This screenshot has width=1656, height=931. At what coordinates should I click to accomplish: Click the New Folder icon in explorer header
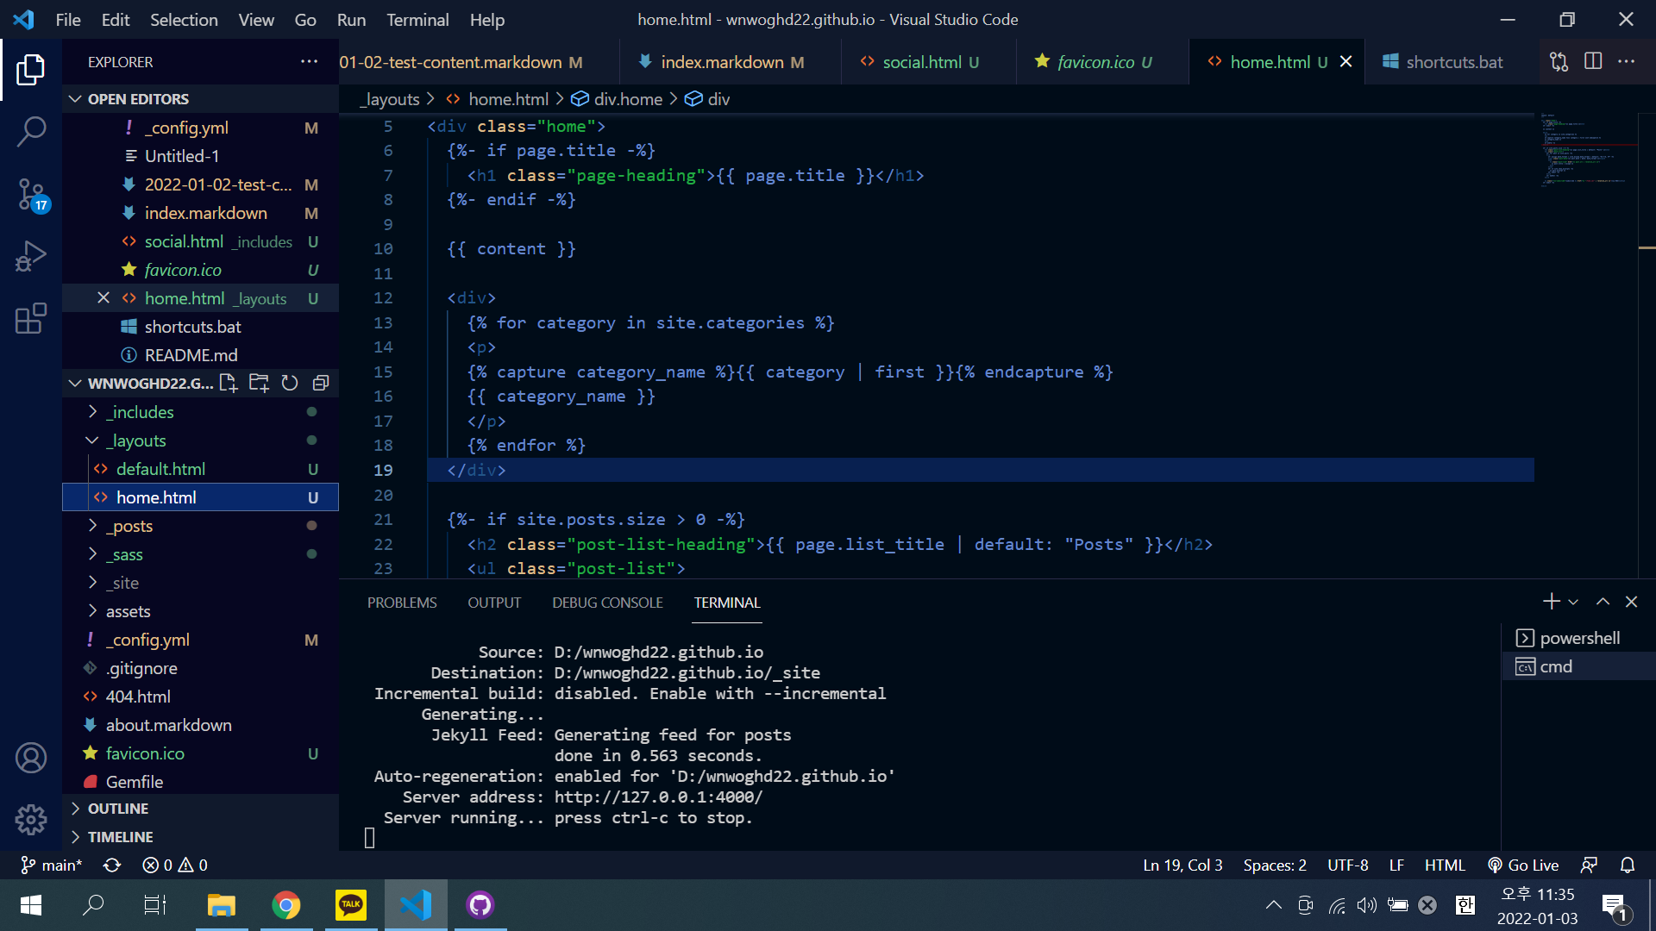coord(259,383)
